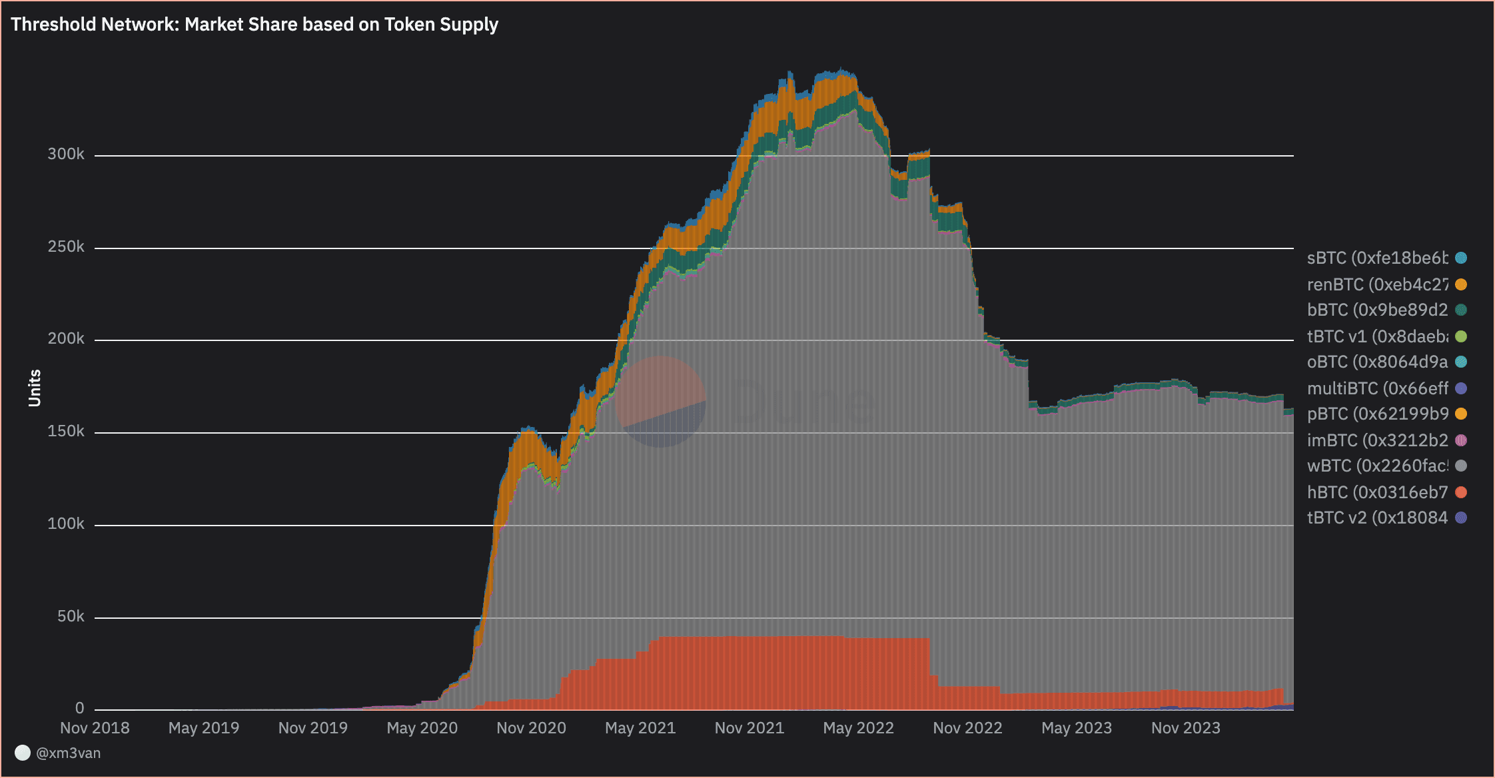
Task: Toggle the renBTC series in legend
Action: pos(1378,284)
